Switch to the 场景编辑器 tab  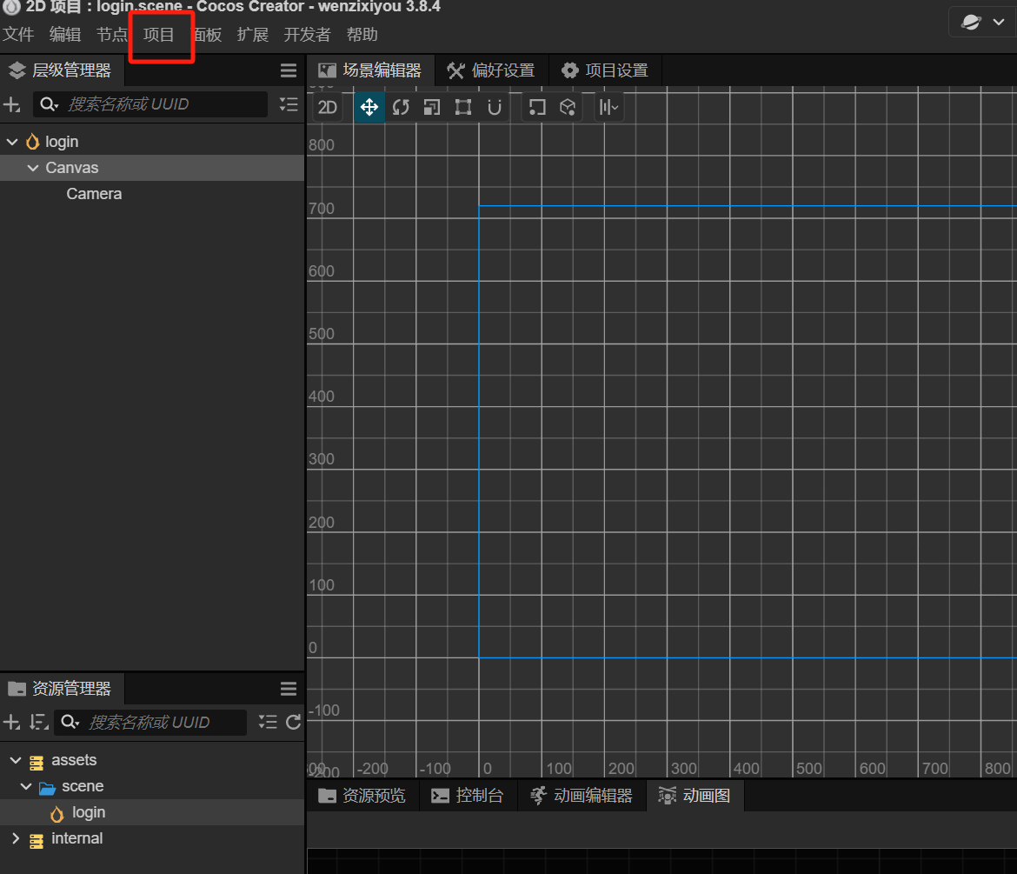369,70
